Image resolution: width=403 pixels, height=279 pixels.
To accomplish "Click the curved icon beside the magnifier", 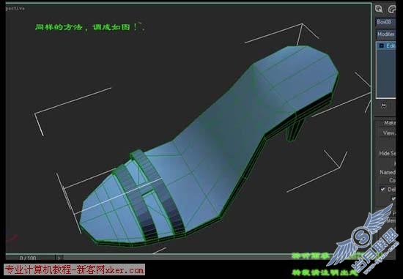I will point(392,10).
